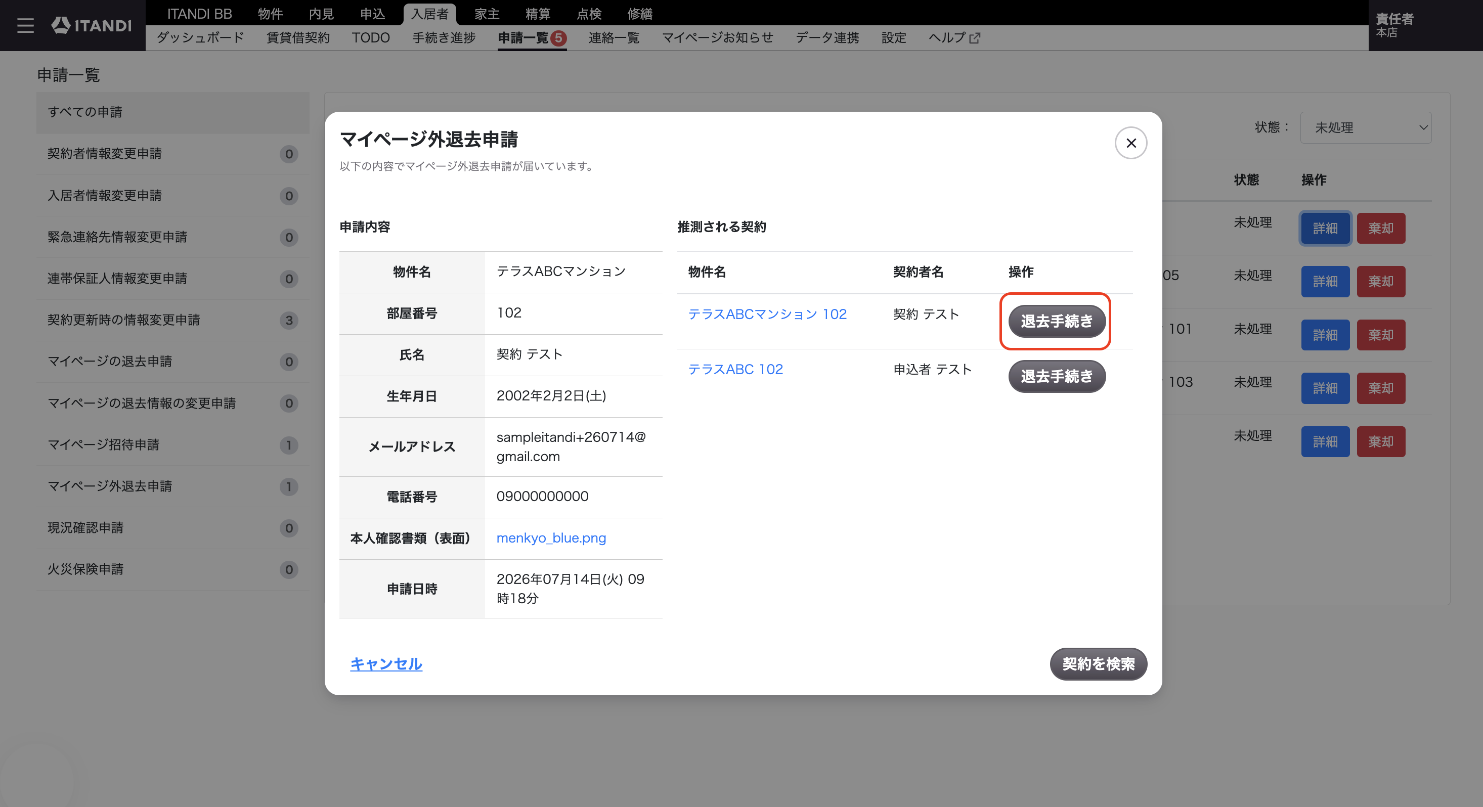1483x807 pixels.
Task: Open the 責任者 本店 account menu
Action: [1424, 25]
